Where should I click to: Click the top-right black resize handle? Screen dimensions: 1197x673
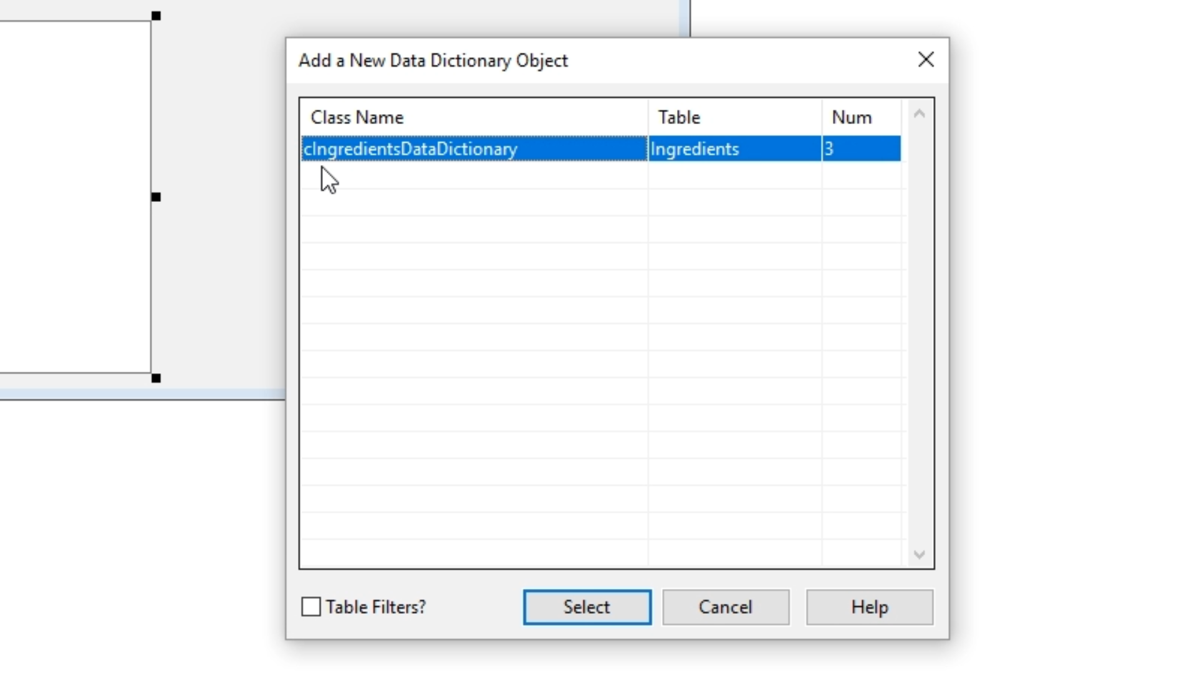click(156, 16)
